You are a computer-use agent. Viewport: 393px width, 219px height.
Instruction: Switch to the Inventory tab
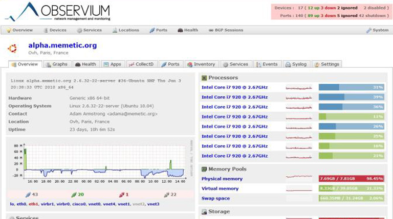[202, 64]
